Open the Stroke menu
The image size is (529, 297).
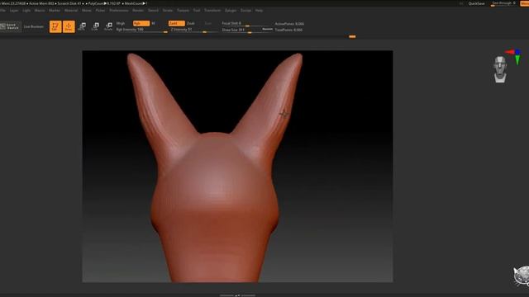168,11
